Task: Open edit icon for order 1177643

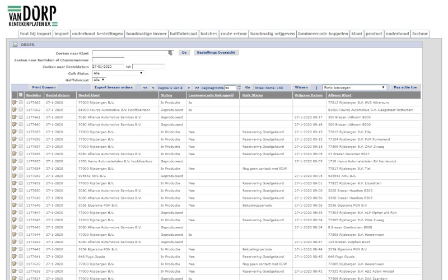Action: click(15, 242)
